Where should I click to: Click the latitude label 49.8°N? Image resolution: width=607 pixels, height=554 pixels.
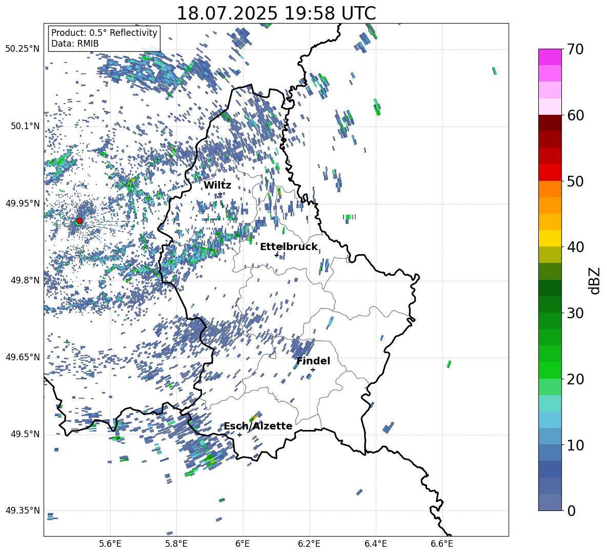pos(25,280)
